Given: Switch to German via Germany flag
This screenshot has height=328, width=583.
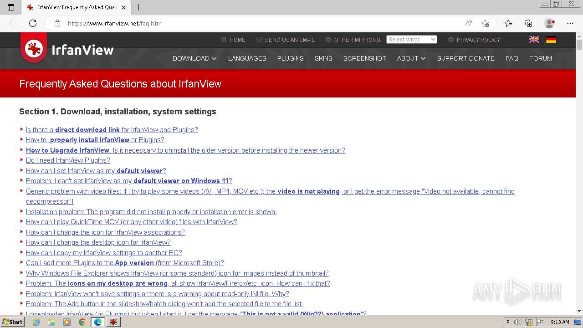Looking at the screenshot, I should (551, 40).
